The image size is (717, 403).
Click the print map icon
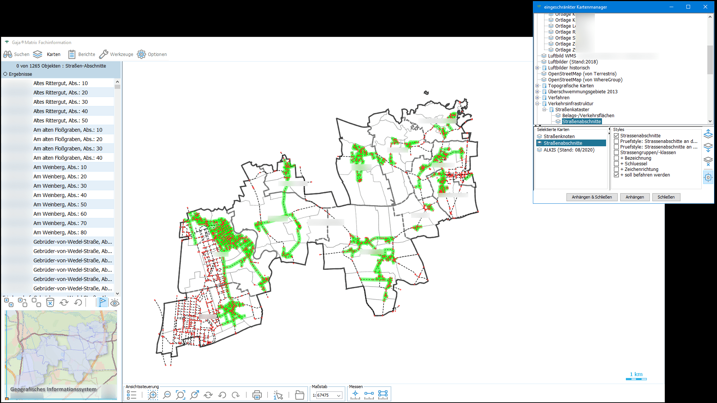tap(257, 395)
